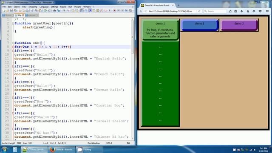Open the Encoding menu
This screenshot has width=272, height=153.
(x=33, y=7)
